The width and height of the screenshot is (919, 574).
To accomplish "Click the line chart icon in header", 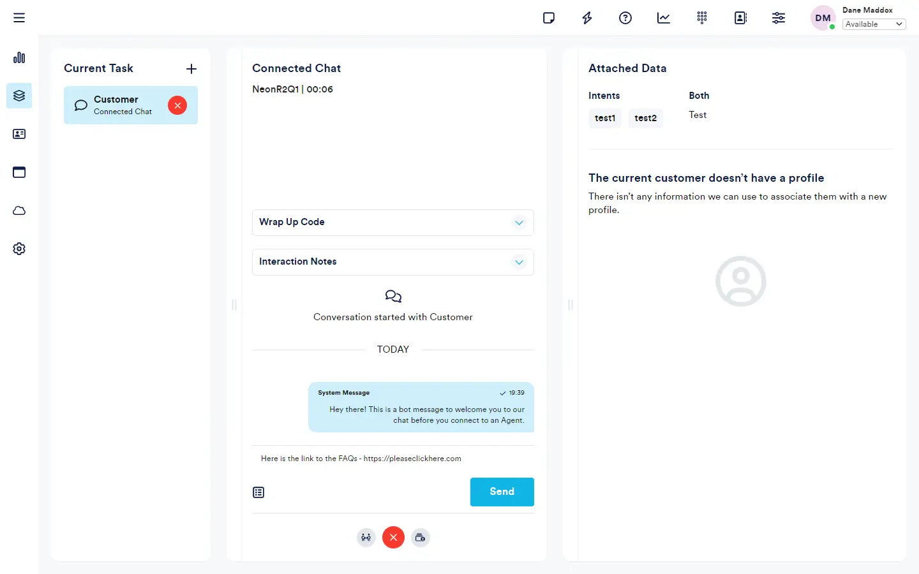I will (x=664, y=18).
